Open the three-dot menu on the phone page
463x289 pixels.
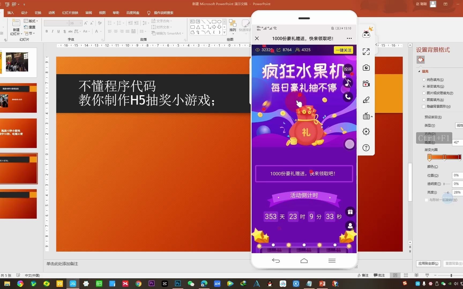pos(349,39)
